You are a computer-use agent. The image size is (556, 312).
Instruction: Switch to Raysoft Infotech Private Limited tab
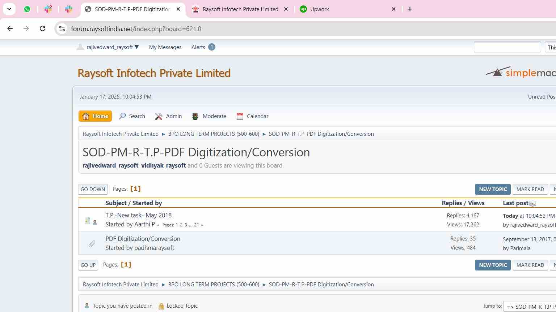(240, 9)
